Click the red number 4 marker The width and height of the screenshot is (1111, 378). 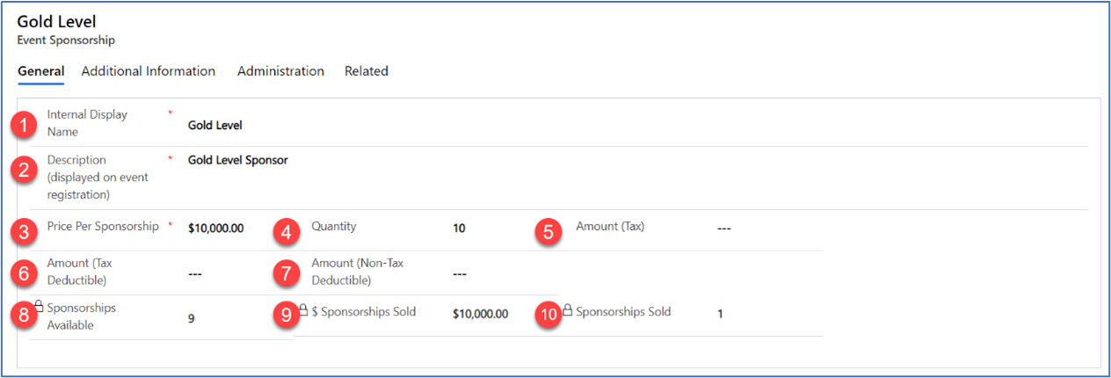pos(287,232)
